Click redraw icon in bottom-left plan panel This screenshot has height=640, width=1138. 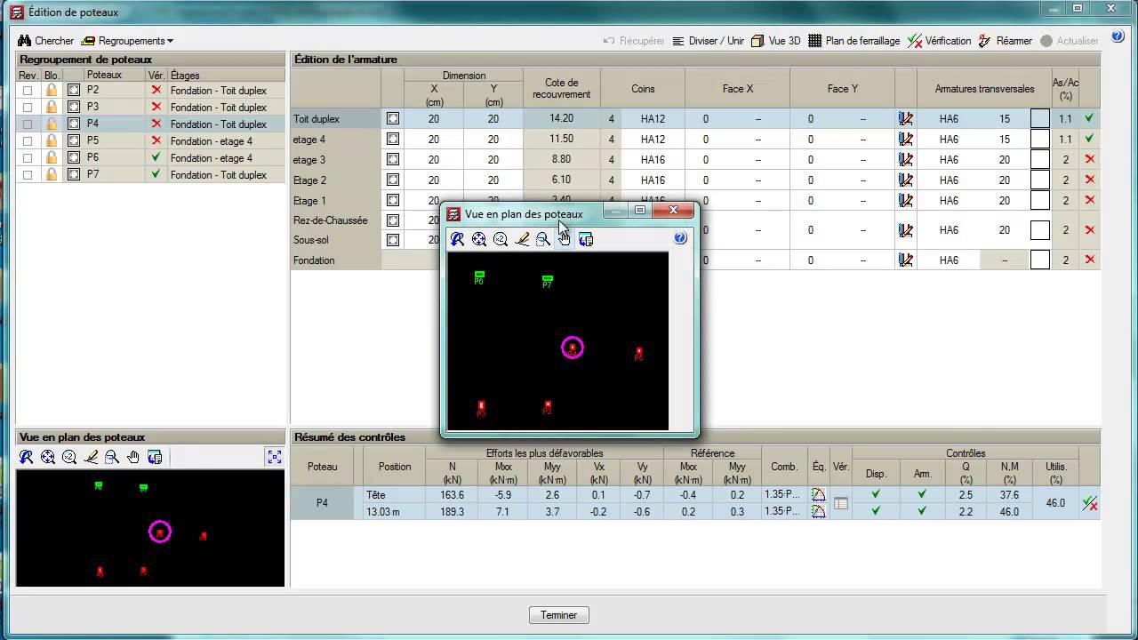(x=27, y=457)
